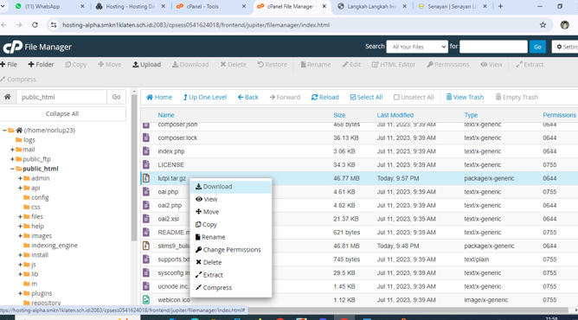This screenshot has height=320, width=578.
Task: Select the indexing_engine folder in tree
Action: pos(55,246)
